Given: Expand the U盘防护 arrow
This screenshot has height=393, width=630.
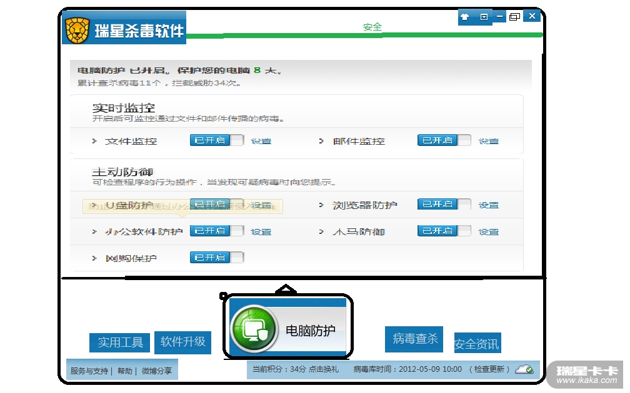Looking at the screenshot, I should 94,205.
